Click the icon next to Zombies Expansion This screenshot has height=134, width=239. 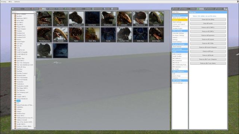pos(15,128)
